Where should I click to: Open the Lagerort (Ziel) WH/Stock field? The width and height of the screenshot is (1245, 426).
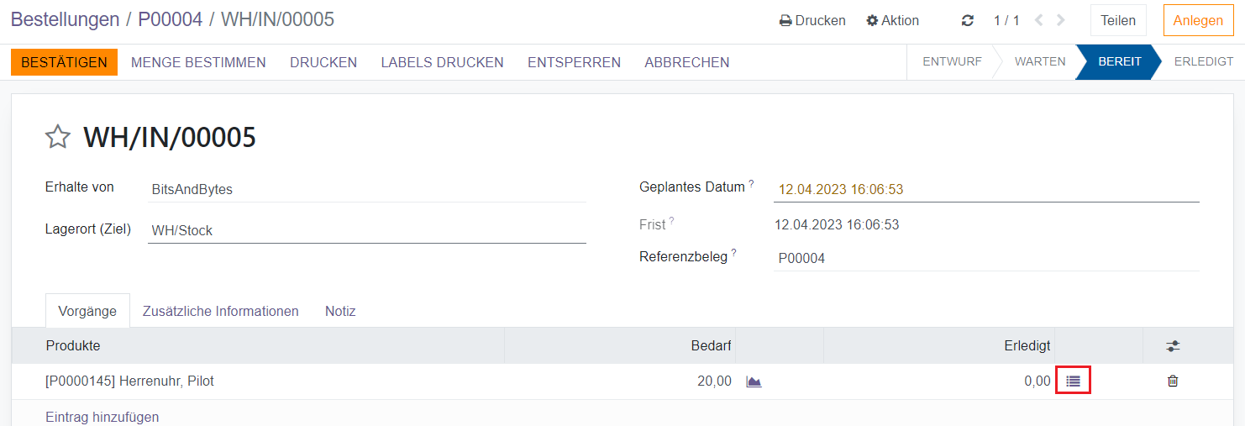366,230
